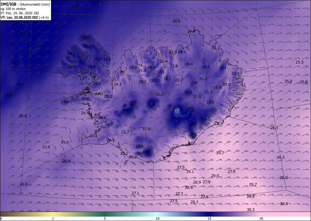Click the 18.1 value label
This screenshot has width=311, height=221.
click(x=167, y=79)
